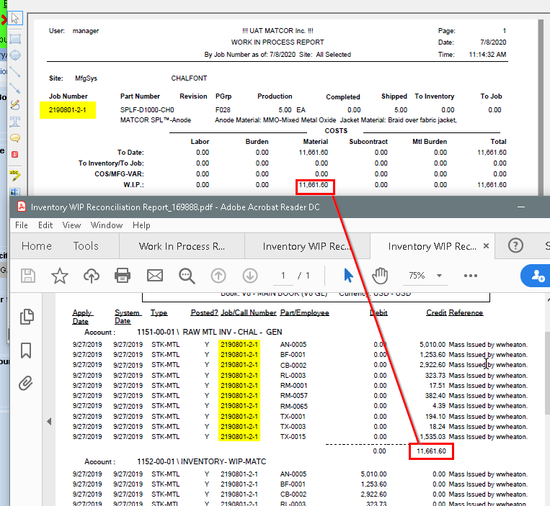Minimize the Acrobat Reader window
550x506 pixels.
(x=521, y=207)
